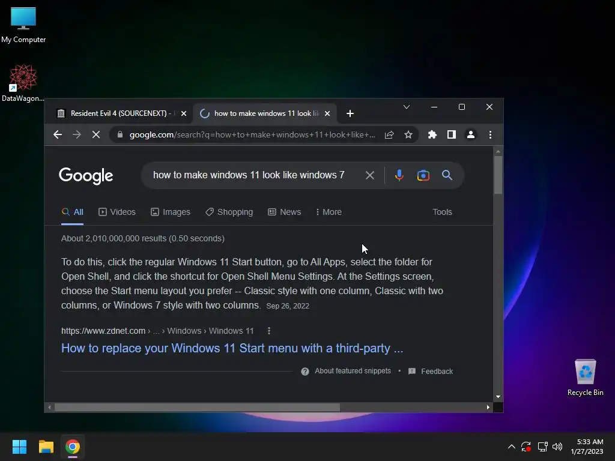Open the DataWagon desktop shortcut
Image resolution: width=615 pixels, height=461 pixels.
pyautogui.click(x=23, y=83)
